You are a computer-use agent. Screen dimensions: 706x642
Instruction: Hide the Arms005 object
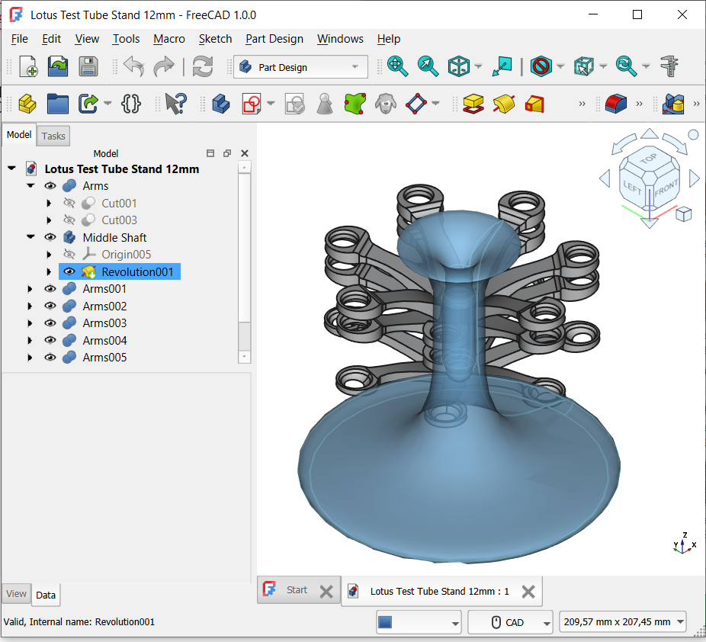pyautogui.click(x=50, y=358)
